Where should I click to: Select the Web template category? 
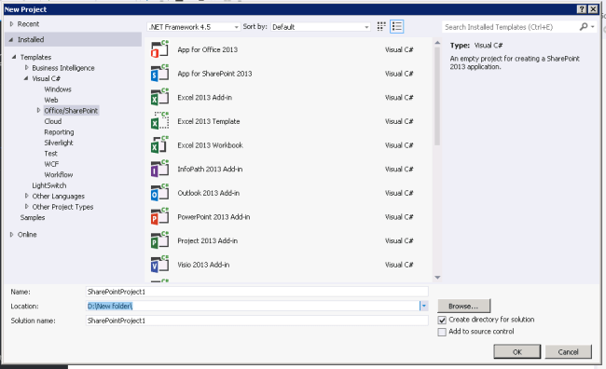(x=51, y=100)
